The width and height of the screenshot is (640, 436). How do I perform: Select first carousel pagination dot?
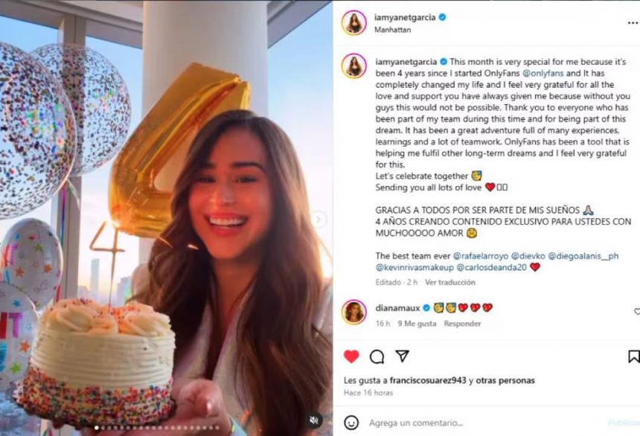pos(96,428)
